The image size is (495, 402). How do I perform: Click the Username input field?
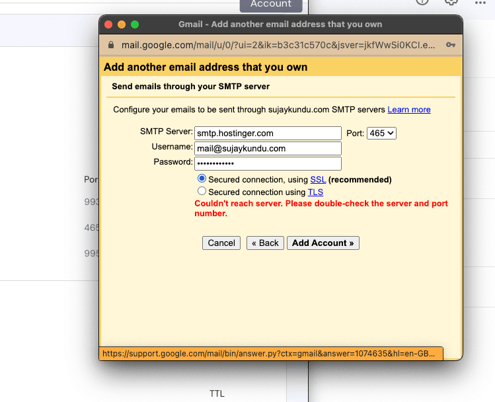coord(268,148)
